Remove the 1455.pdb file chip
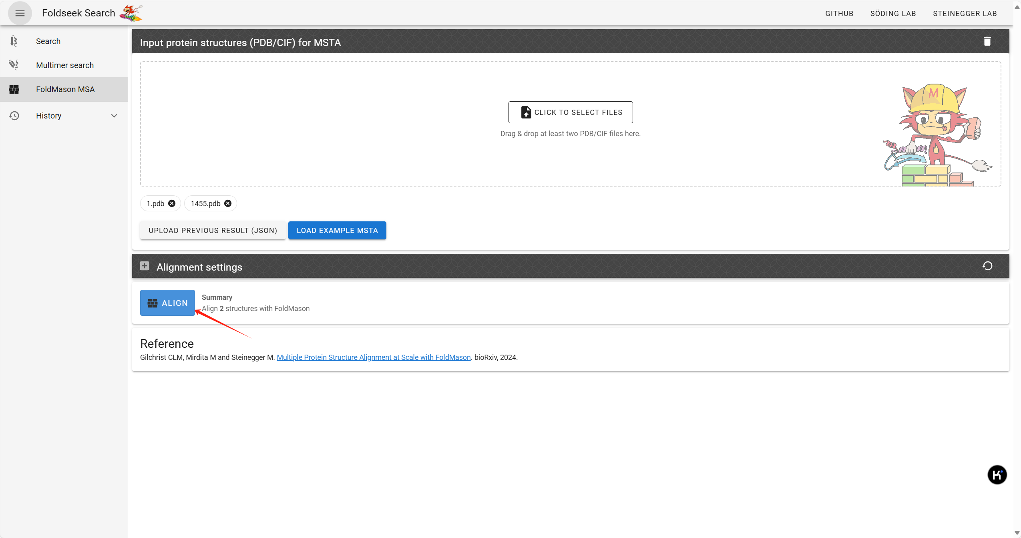The height and width of the screenshot is (538, 1021). coord(228,203)
